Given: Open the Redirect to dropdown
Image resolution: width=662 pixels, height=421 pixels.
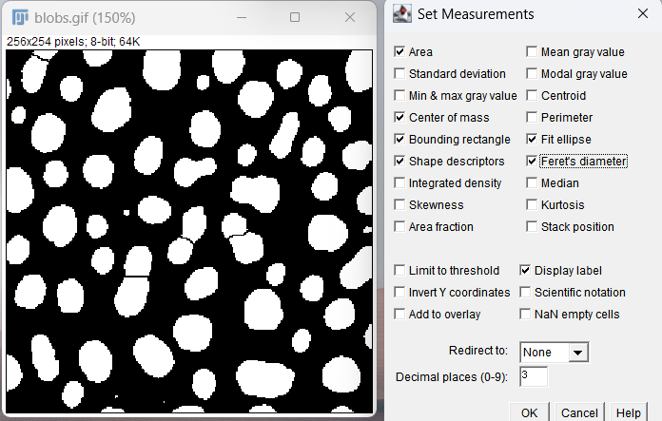Looking at the screenshot, I should [x=554, y=353].
